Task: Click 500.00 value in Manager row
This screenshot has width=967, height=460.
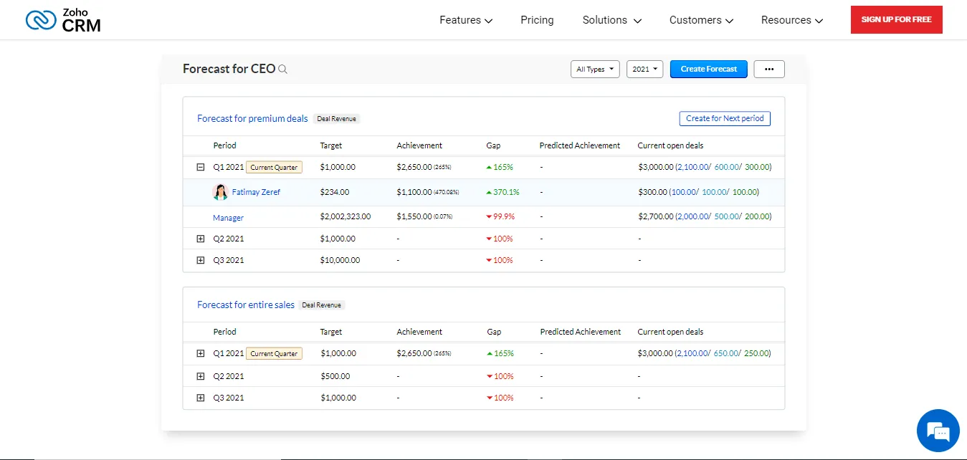Action: (728, 216)
